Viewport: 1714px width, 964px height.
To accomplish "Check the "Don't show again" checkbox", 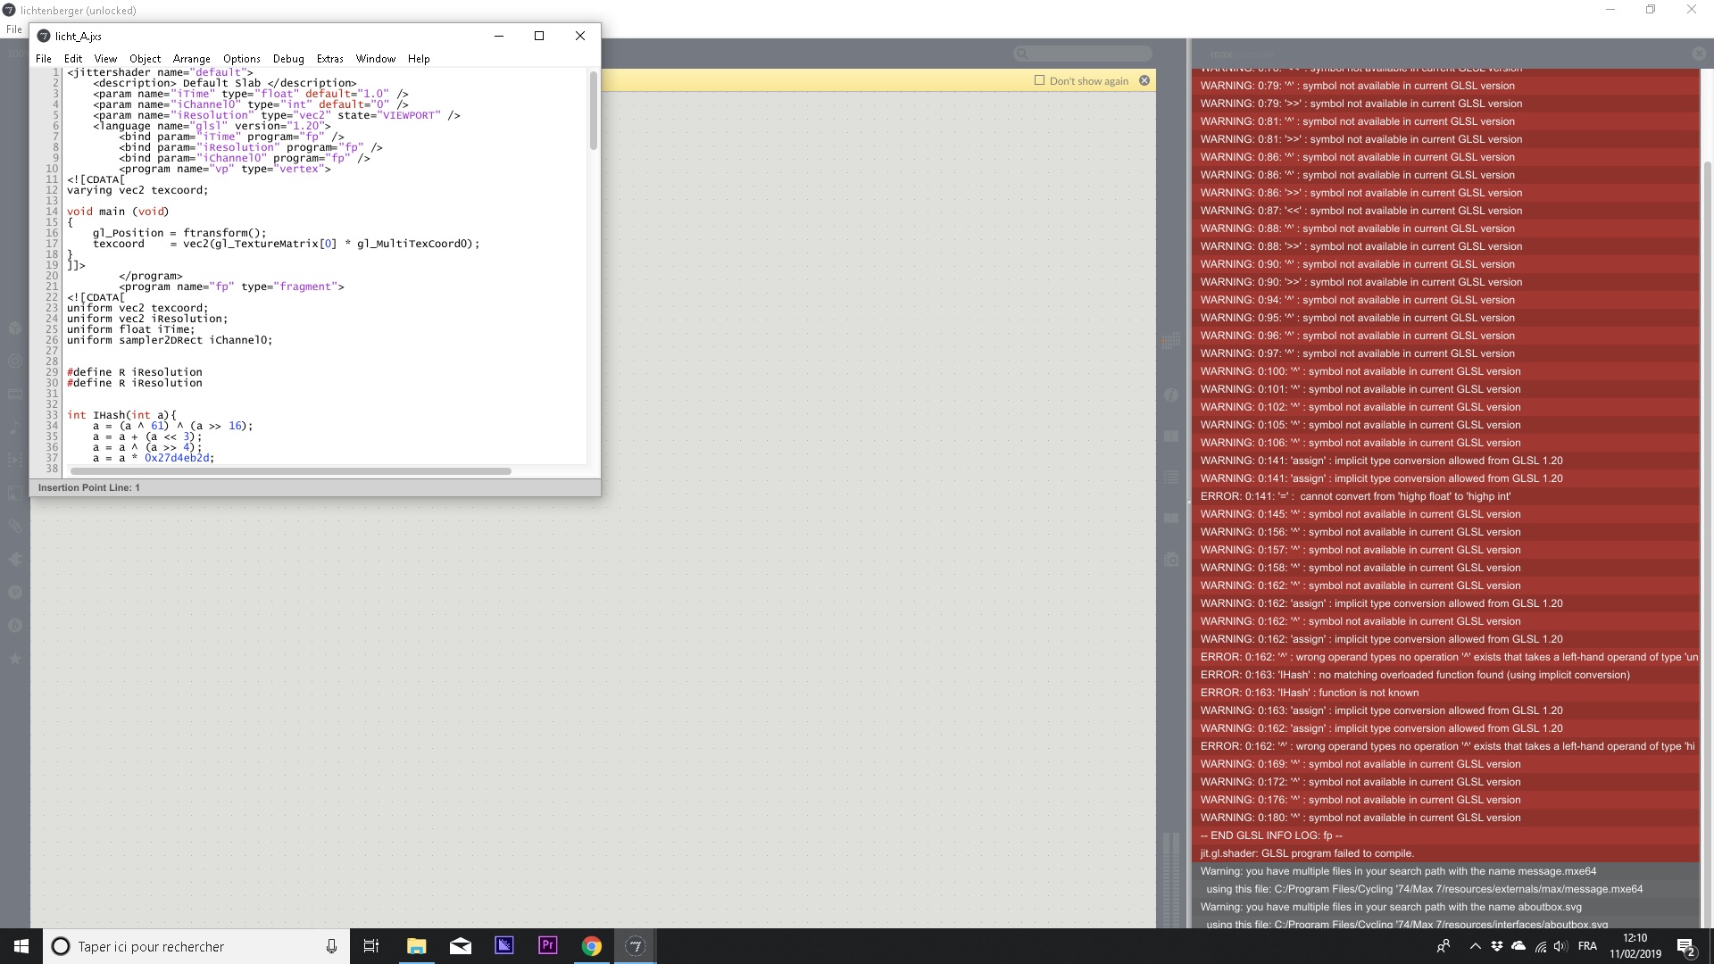I will point(1039,80).
